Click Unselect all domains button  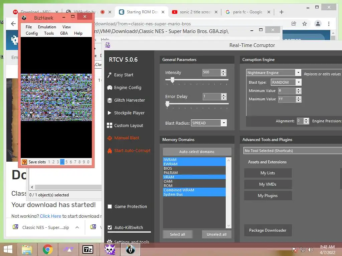(x=216, y=234)
